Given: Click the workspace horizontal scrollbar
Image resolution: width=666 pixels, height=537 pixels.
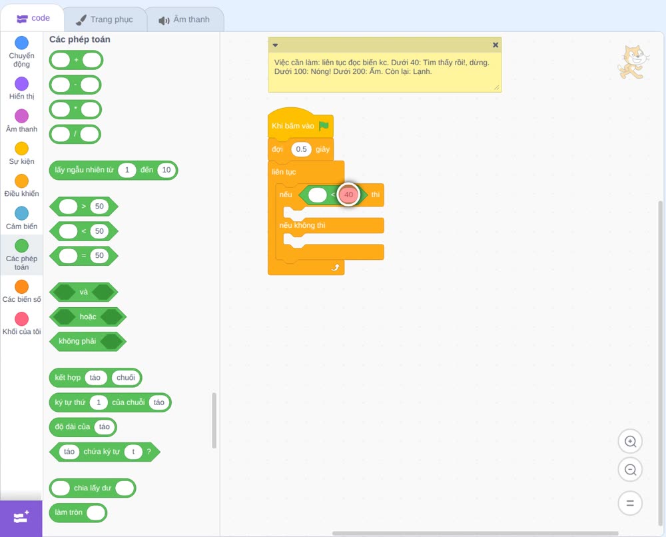Looking at the screenshot, I should (475, 533).
